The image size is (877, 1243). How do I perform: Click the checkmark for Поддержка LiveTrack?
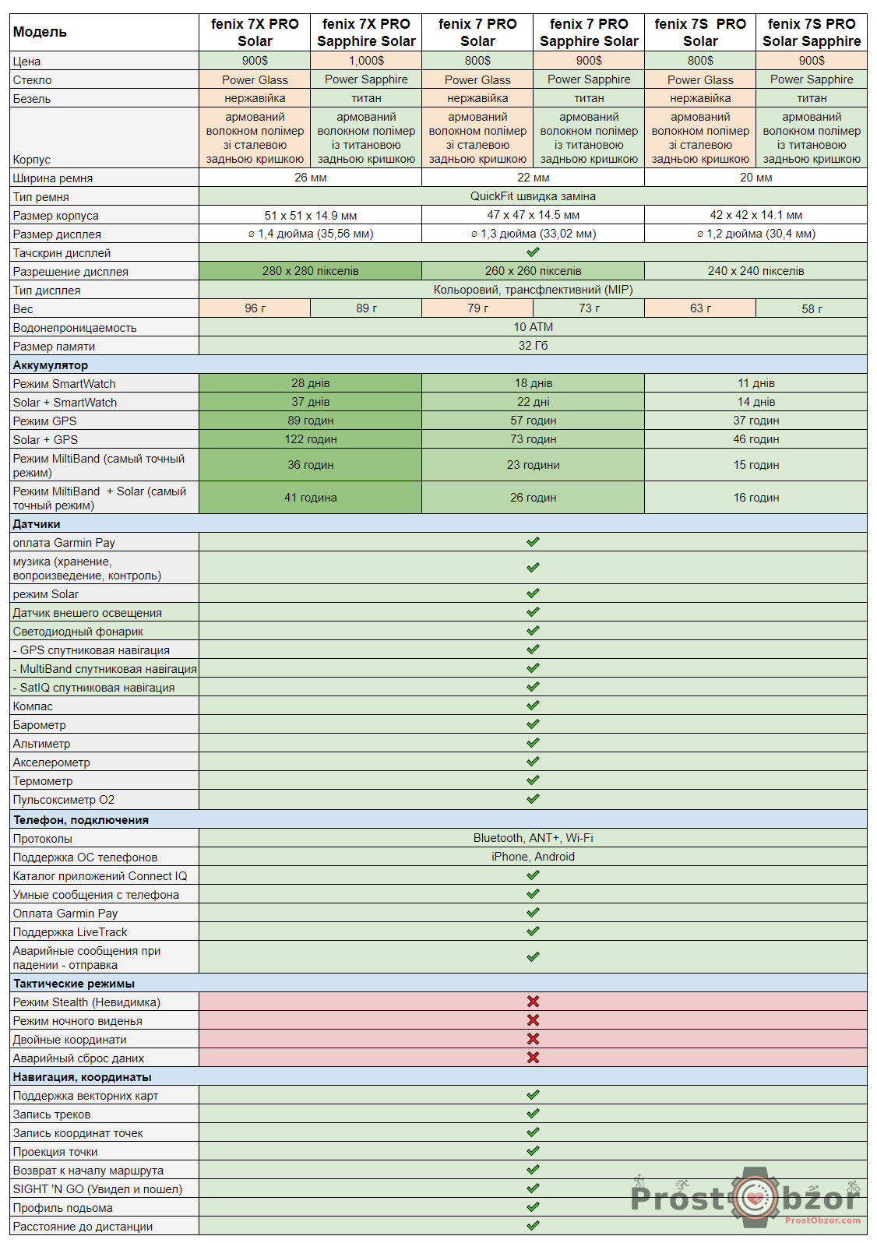533,931
